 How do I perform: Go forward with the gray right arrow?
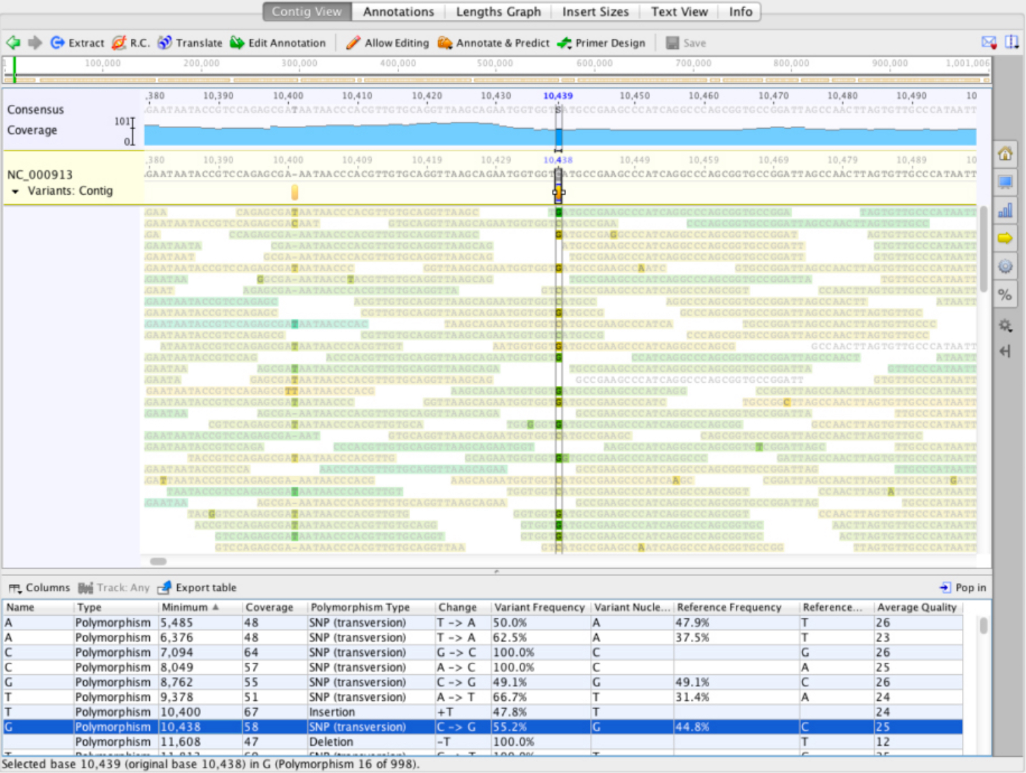tap(35, 43)
